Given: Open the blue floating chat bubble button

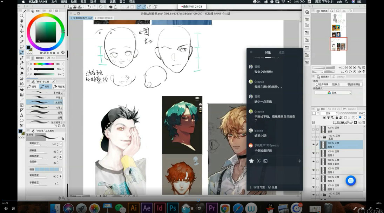Looking at the screenshot, I should (350, 181).
